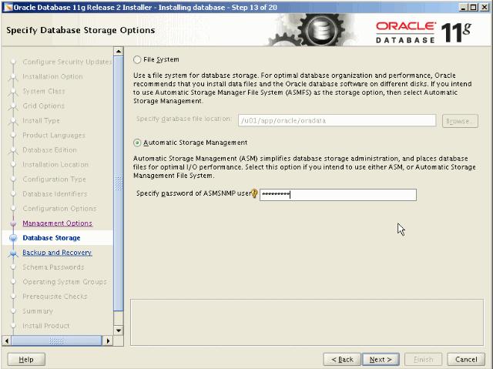This screenshot has height=369, width=493.
Task: Click help hint icon beside ASMSNMP password
Action: tap(254, 193)
